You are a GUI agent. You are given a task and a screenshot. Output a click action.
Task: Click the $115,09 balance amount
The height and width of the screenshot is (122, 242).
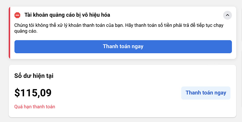point(33,93)
